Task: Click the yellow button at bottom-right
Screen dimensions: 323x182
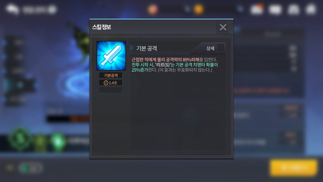Action: point(293,168)
